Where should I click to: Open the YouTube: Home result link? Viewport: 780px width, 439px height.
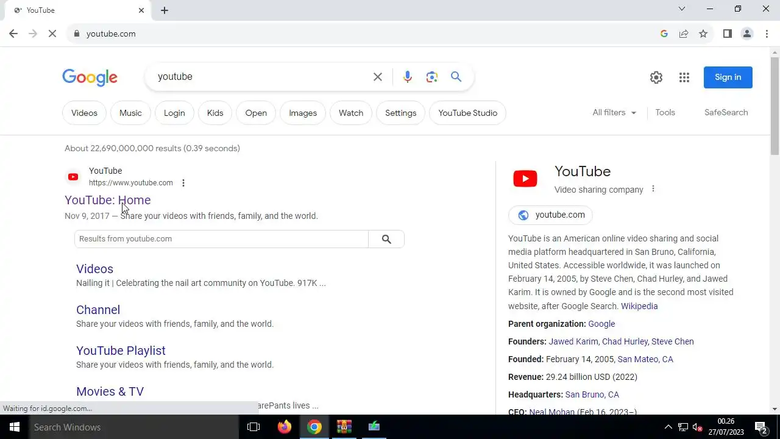108,200
